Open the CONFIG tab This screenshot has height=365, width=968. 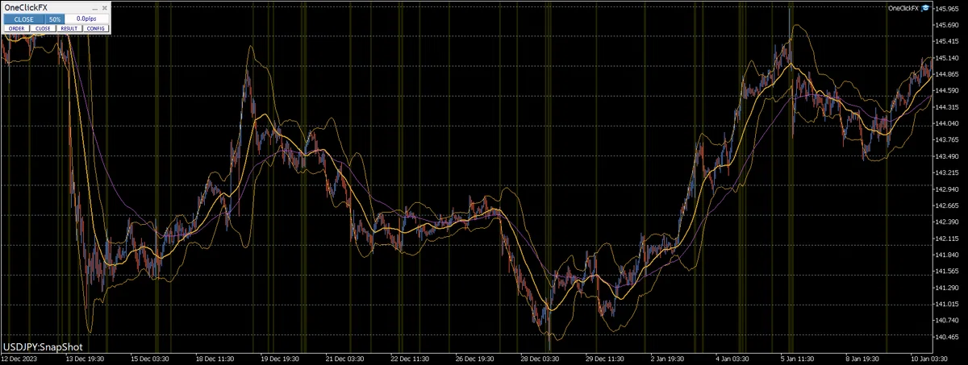pos(95,28)
